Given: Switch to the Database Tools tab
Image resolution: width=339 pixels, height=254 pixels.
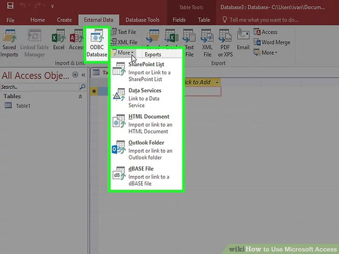Looking at the screenshot, I should pos(142,20).
